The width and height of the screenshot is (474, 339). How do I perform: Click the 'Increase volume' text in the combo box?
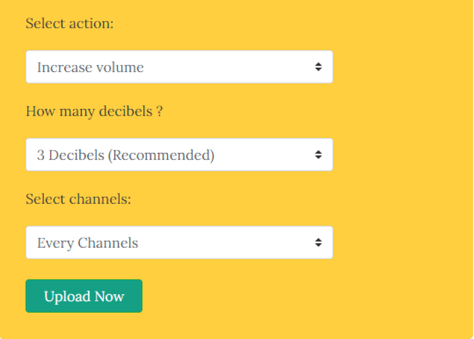click(x=90, y=67)
